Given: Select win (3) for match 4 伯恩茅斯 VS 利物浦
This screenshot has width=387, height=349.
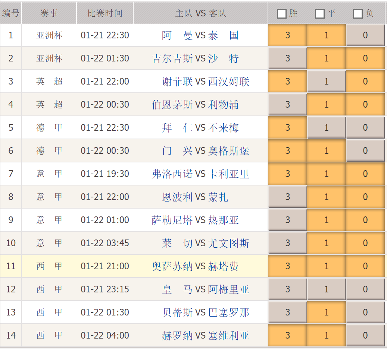Looking at the screenshot, I should pyautogui.click(x=288, y=104).
